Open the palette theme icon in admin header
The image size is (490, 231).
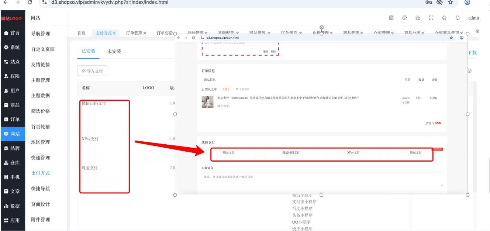pyautogui.click(x=404, y=18)
